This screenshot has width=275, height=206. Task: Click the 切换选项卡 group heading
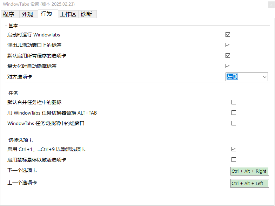pos(21,140)
